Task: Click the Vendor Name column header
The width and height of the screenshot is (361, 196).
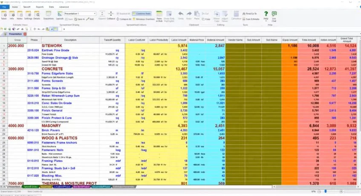Action: pos(235,40)
